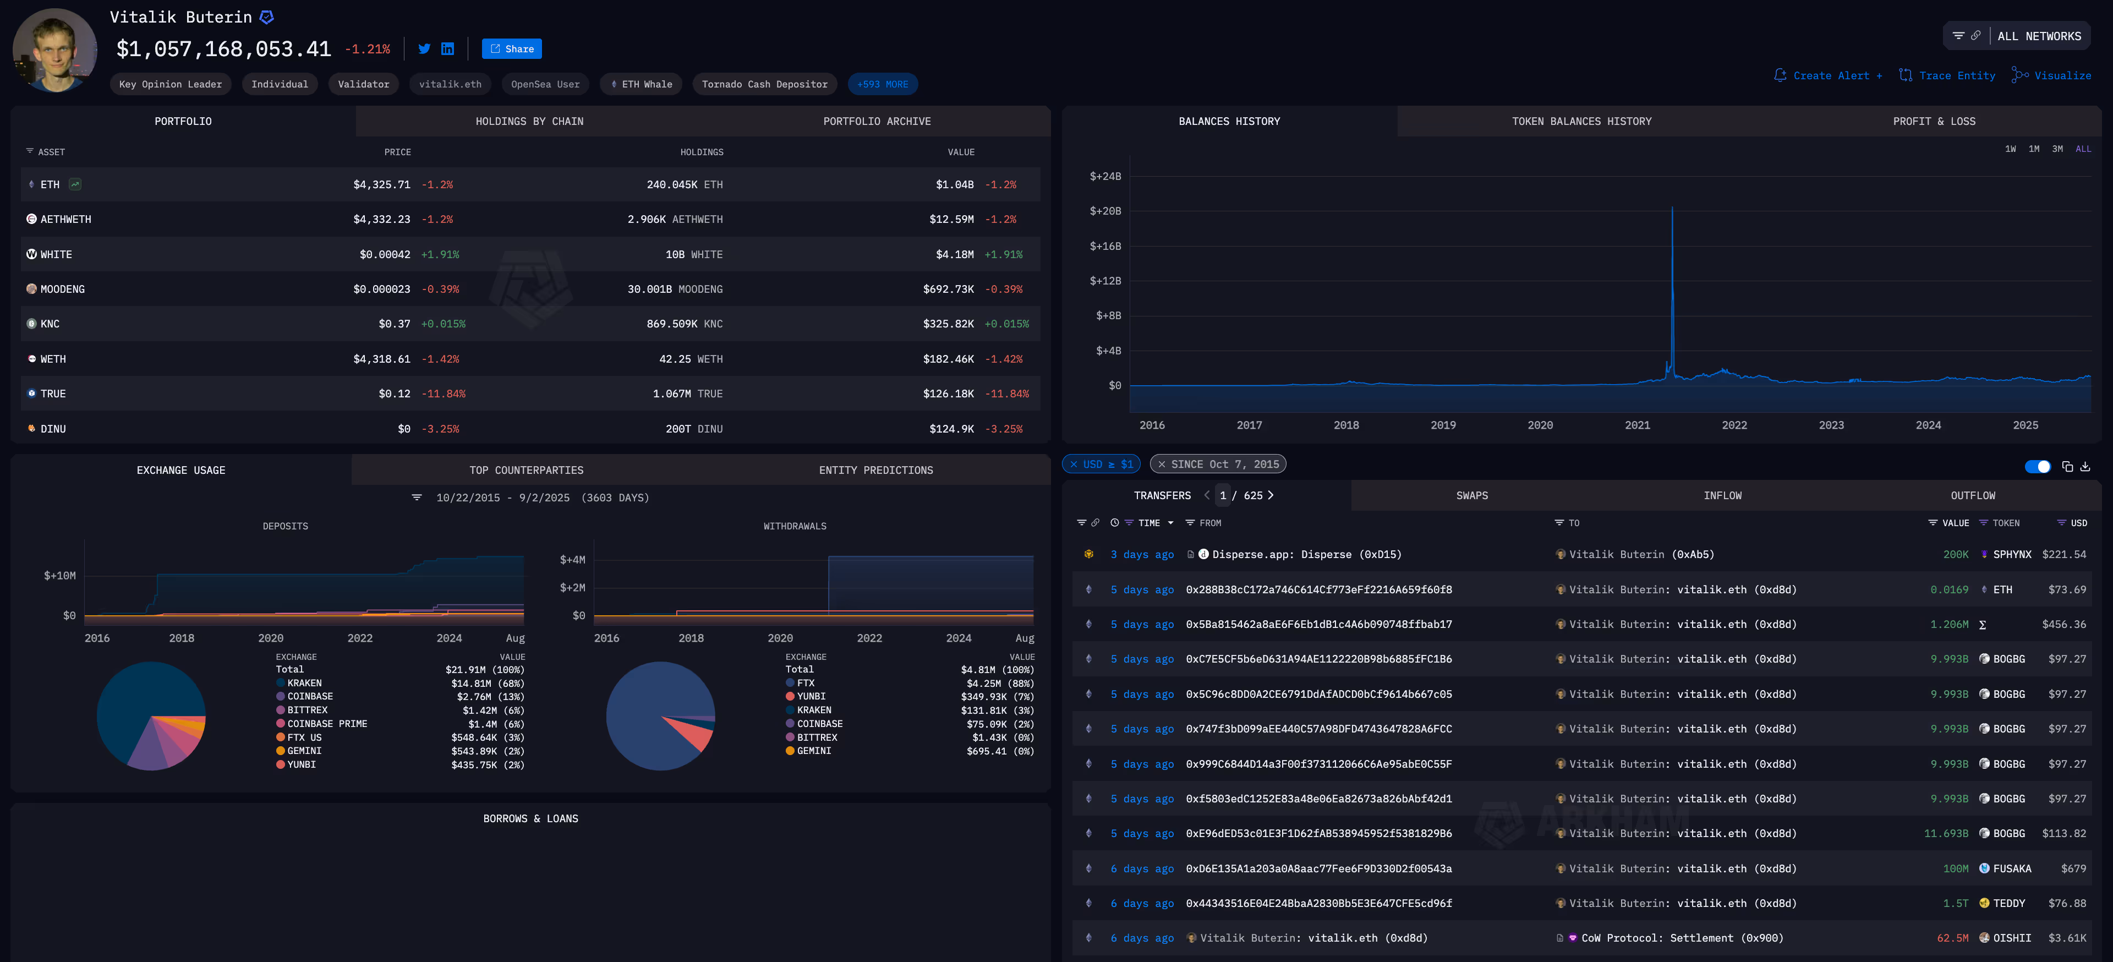Click the exchange usage date filter icon
Viewport: 2113px width, 962px height.
click(417, 498)
